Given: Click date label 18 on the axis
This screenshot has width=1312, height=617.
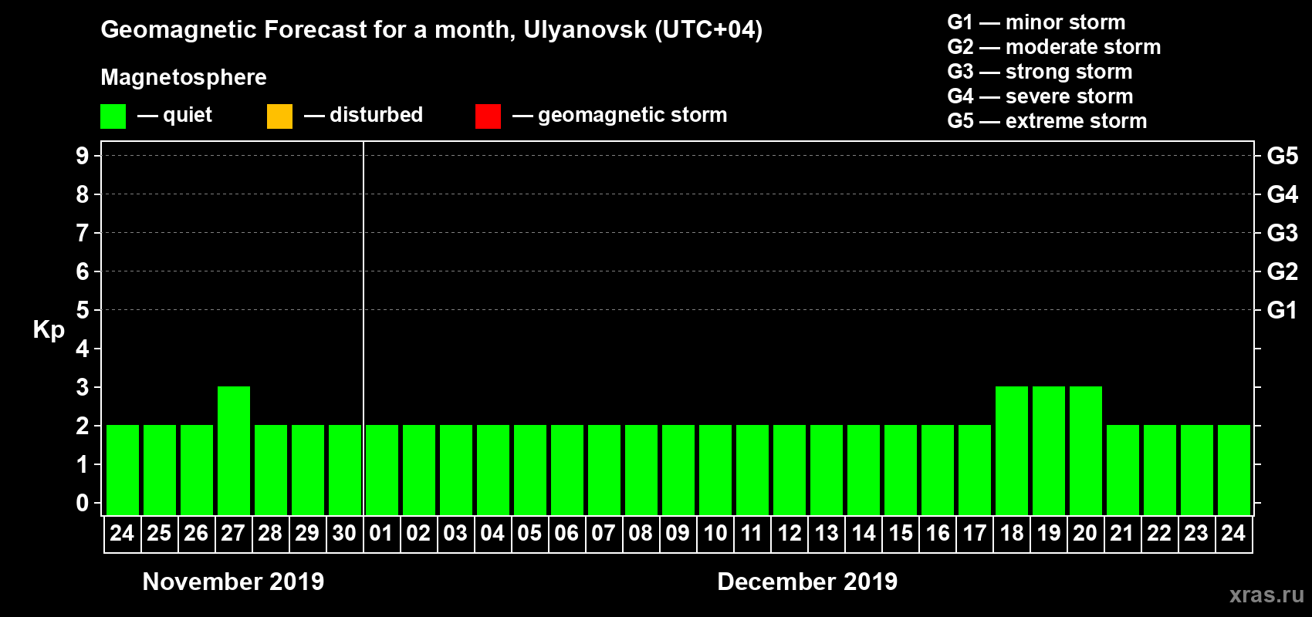Looking at the screenshot, I should tap(1011, 533).
